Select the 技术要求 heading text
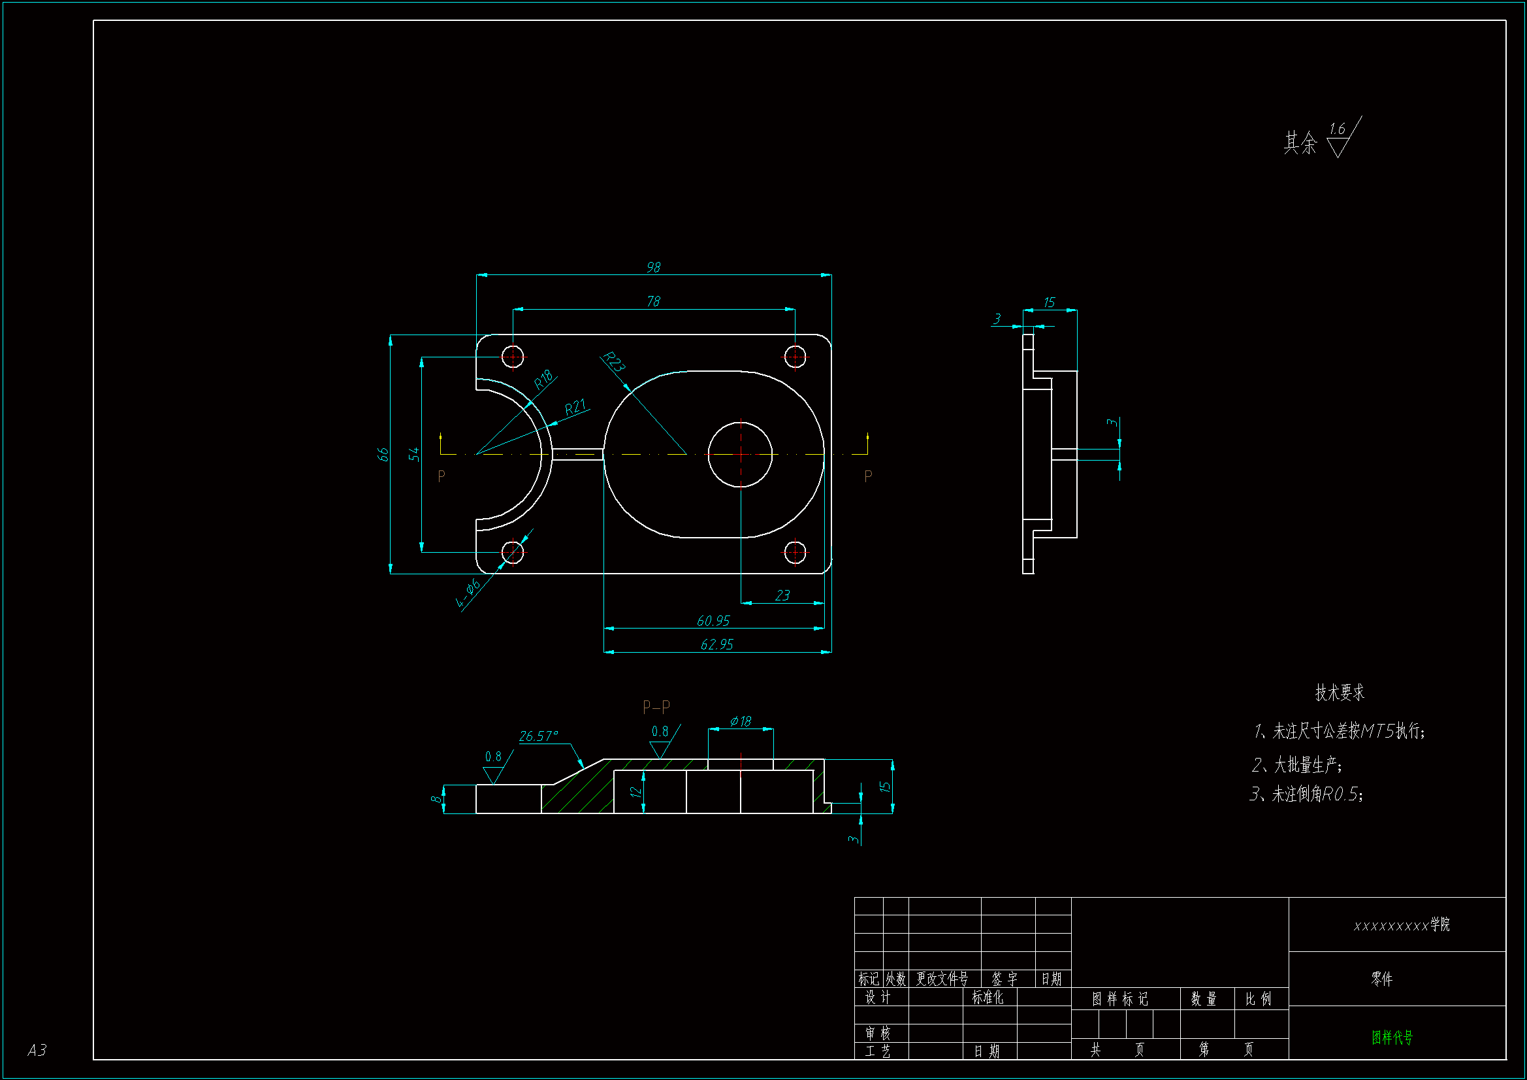This screenshot has height=1080, width=1527. (1340, 693)
